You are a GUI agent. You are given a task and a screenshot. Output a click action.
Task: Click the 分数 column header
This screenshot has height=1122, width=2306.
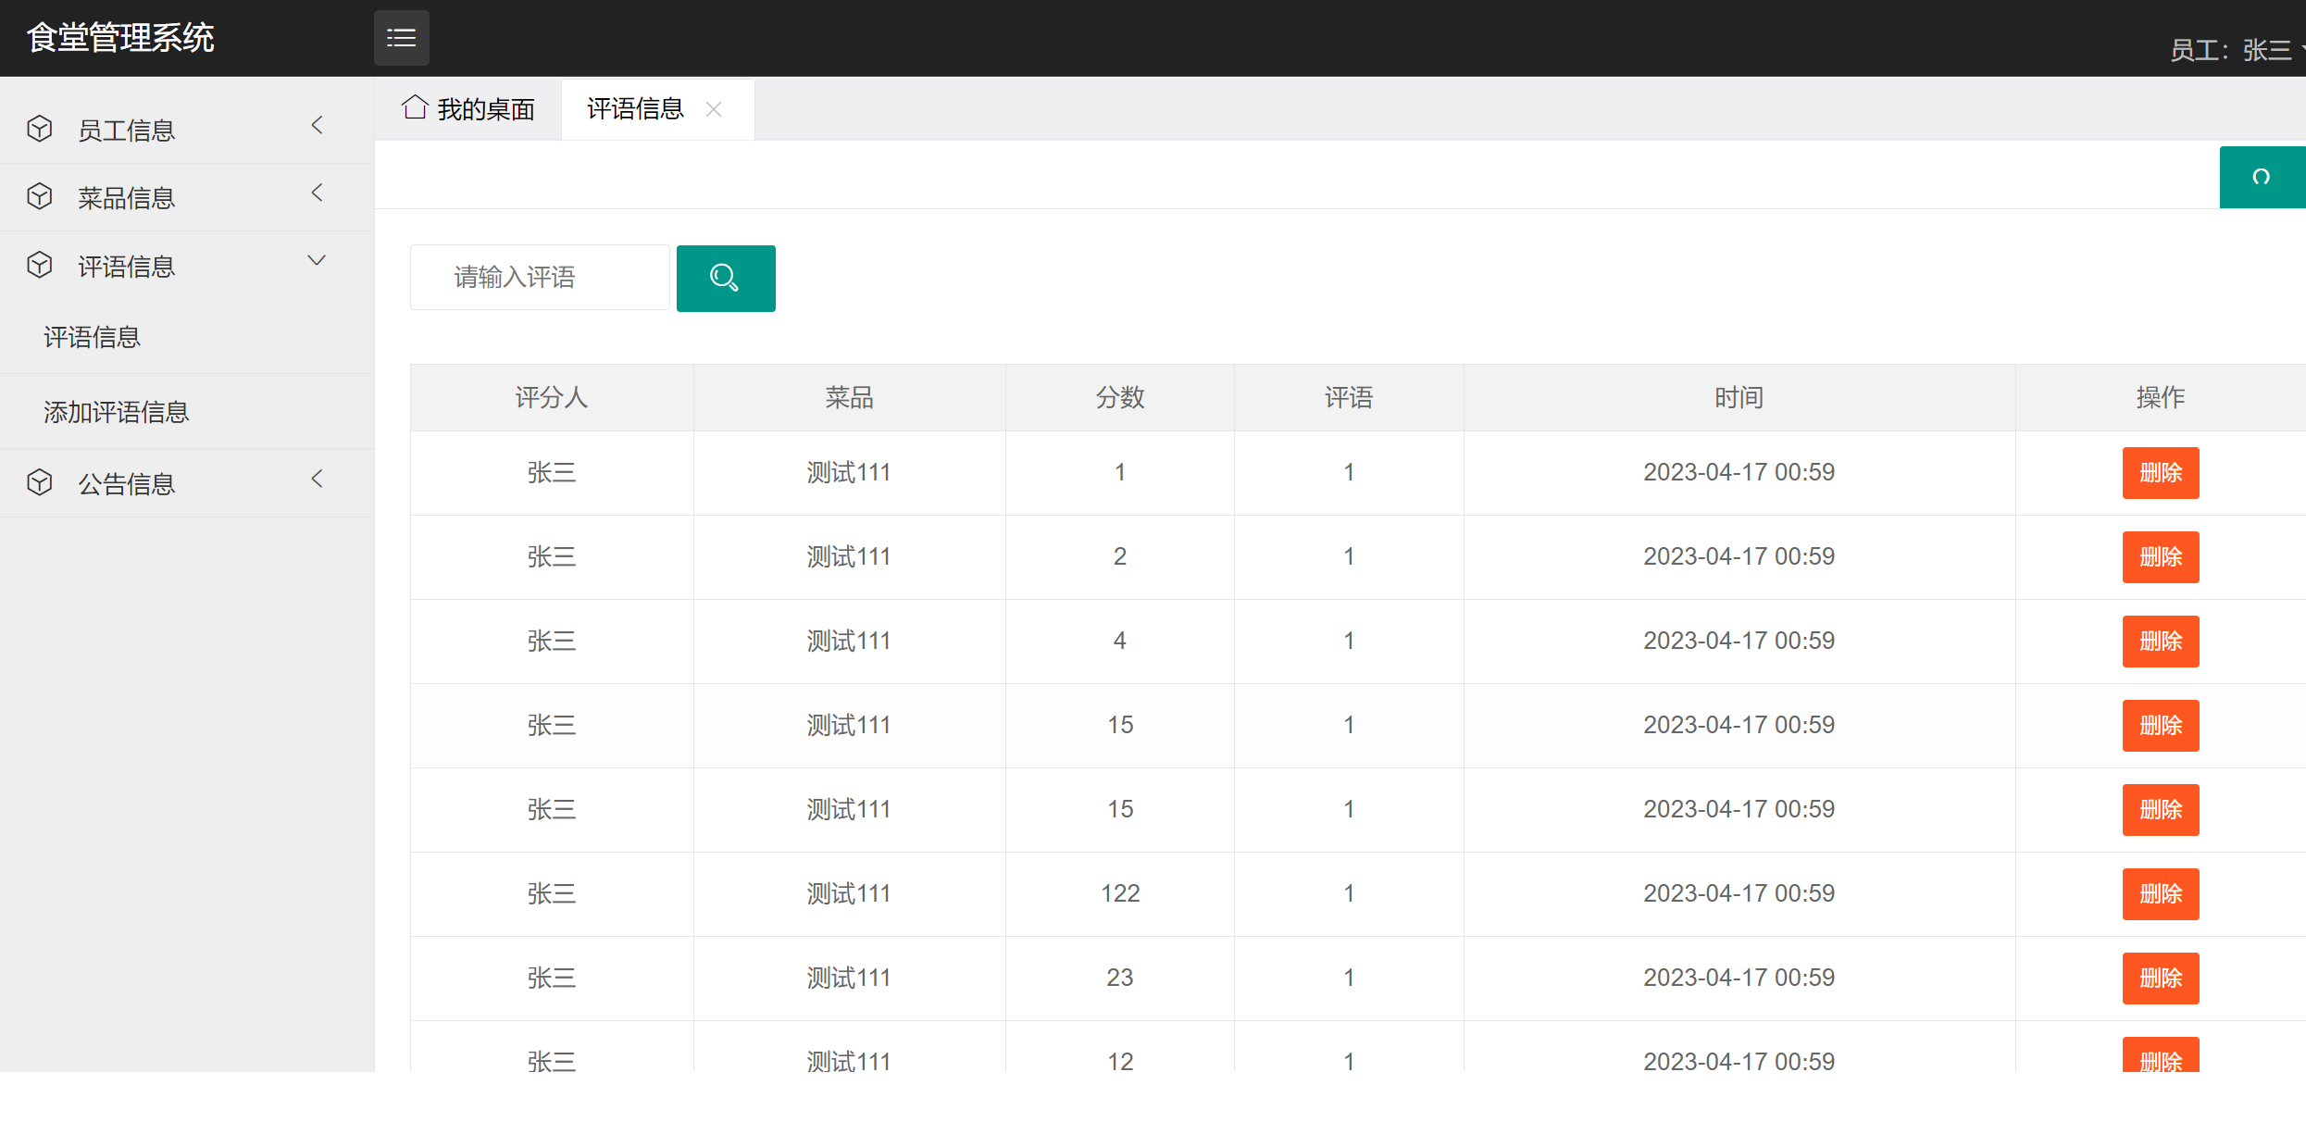1119,398
